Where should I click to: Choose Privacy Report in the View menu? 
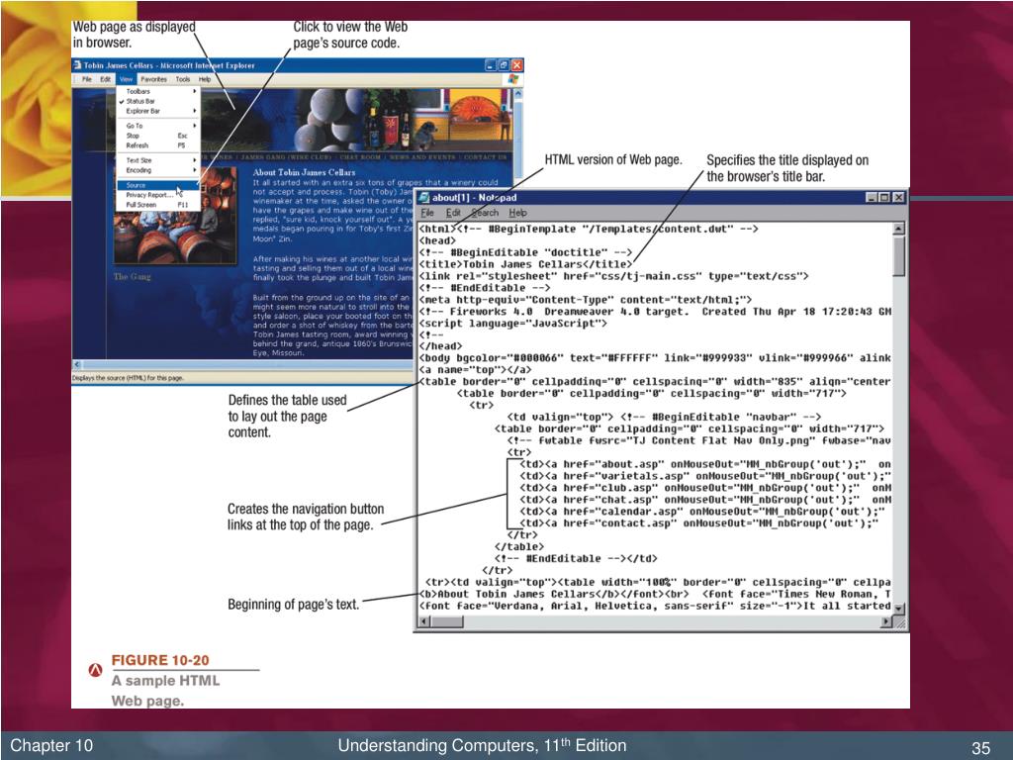[x=158, y=195]
